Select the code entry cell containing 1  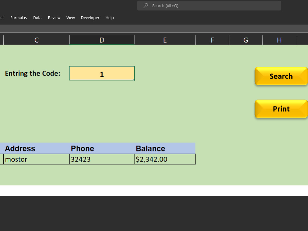(102, 73)
